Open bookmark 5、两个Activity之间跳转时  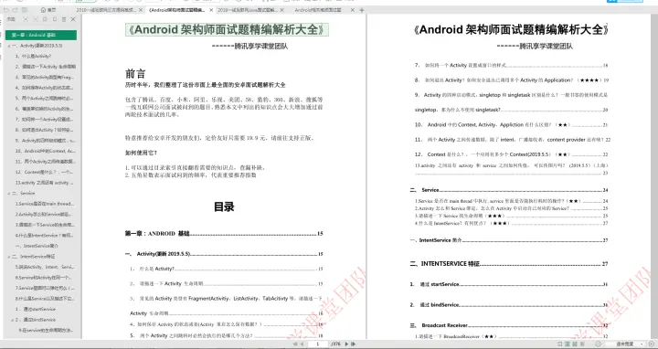(x=44, y=98)
